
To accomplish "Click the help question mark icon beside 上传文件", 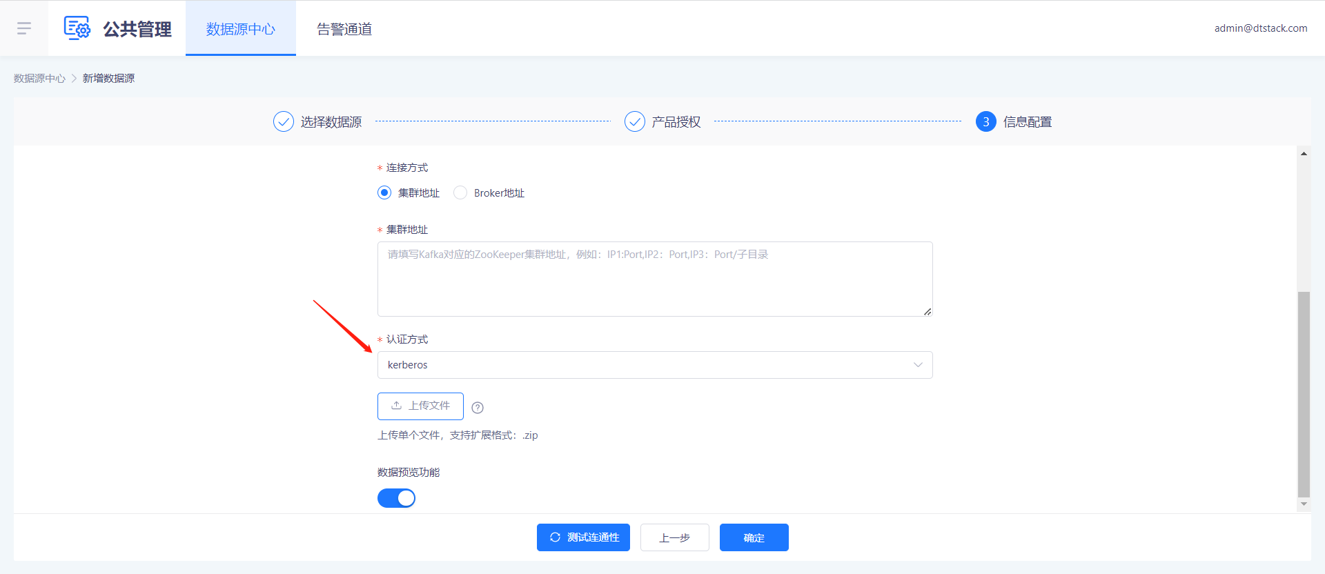I will [x=478, y=408].
